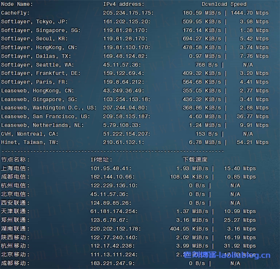
Task: Select "Leaseweb, San Francisco, US" node
Action: 46,116
